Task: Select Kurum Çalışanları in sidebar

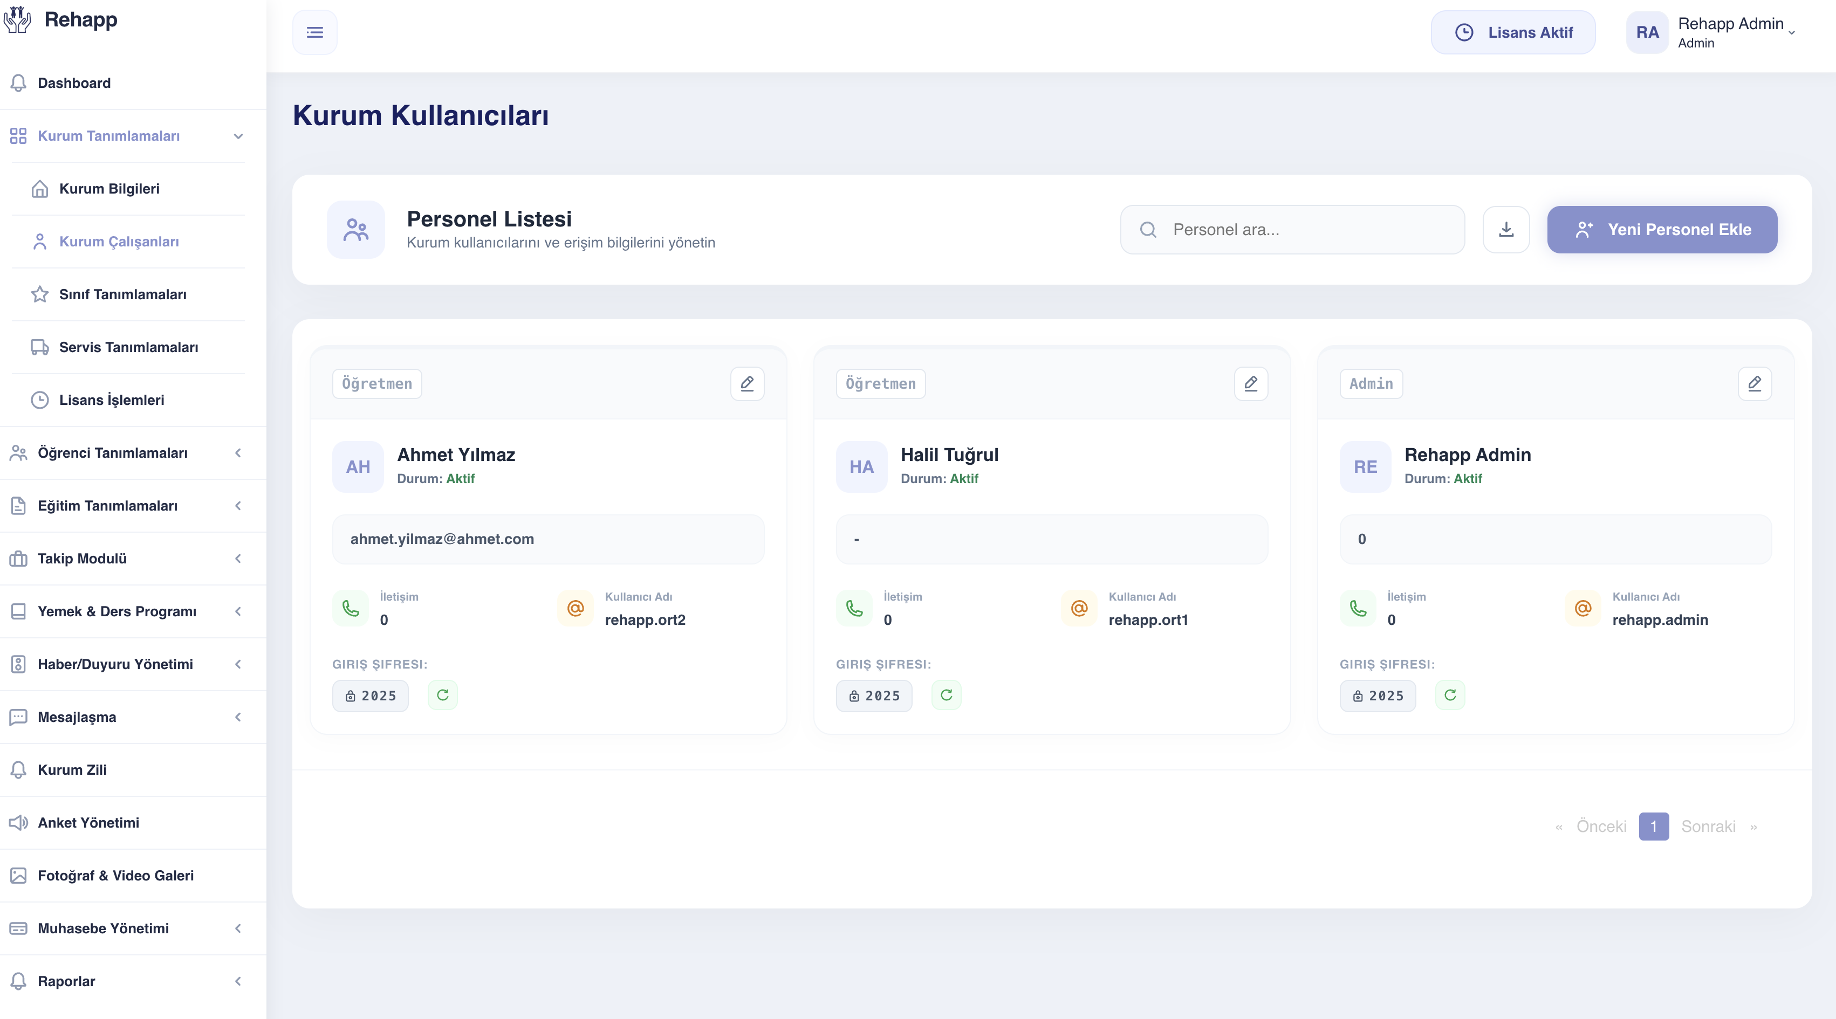Action: [128, 242]
